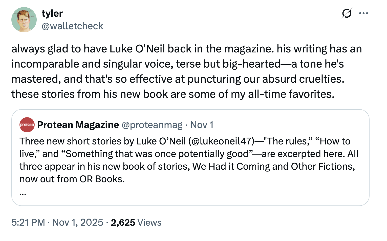The image size is (387, 241).
Task: Open the three-dot more options menu
Action: [x=363, y=13]
